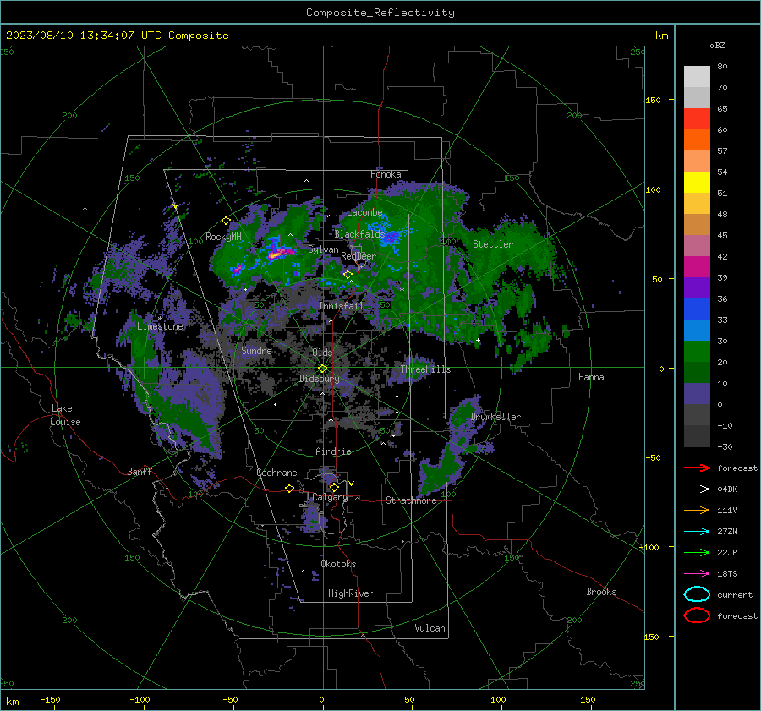The width and height of the screenshot is (761, 711).
Task: Select the yellow diamond marker below RedDeer
Action: 348,275
